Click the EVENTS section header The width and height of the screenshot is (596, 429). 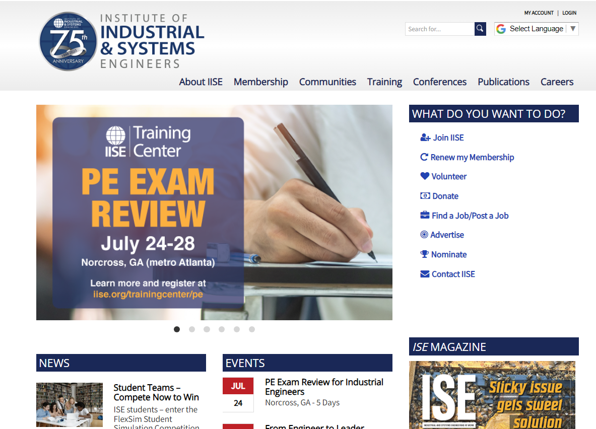point(307,363)
